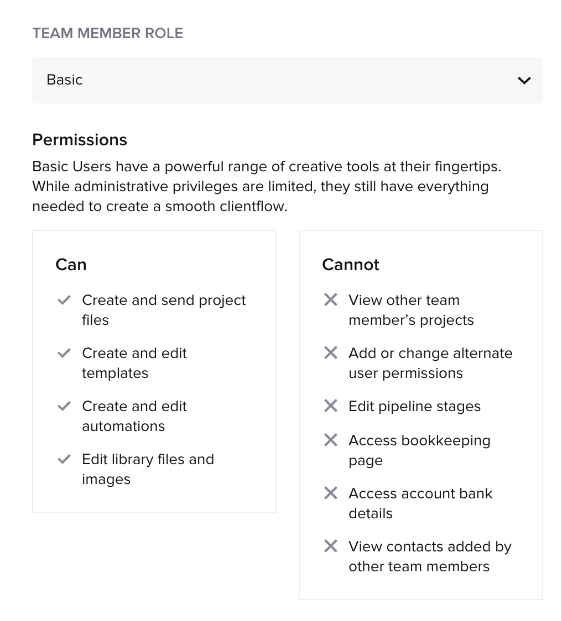Click the chevron arrow in the role selector
Image resolution: width=562 pixels, height=621 pixels.
coord(524,81)
